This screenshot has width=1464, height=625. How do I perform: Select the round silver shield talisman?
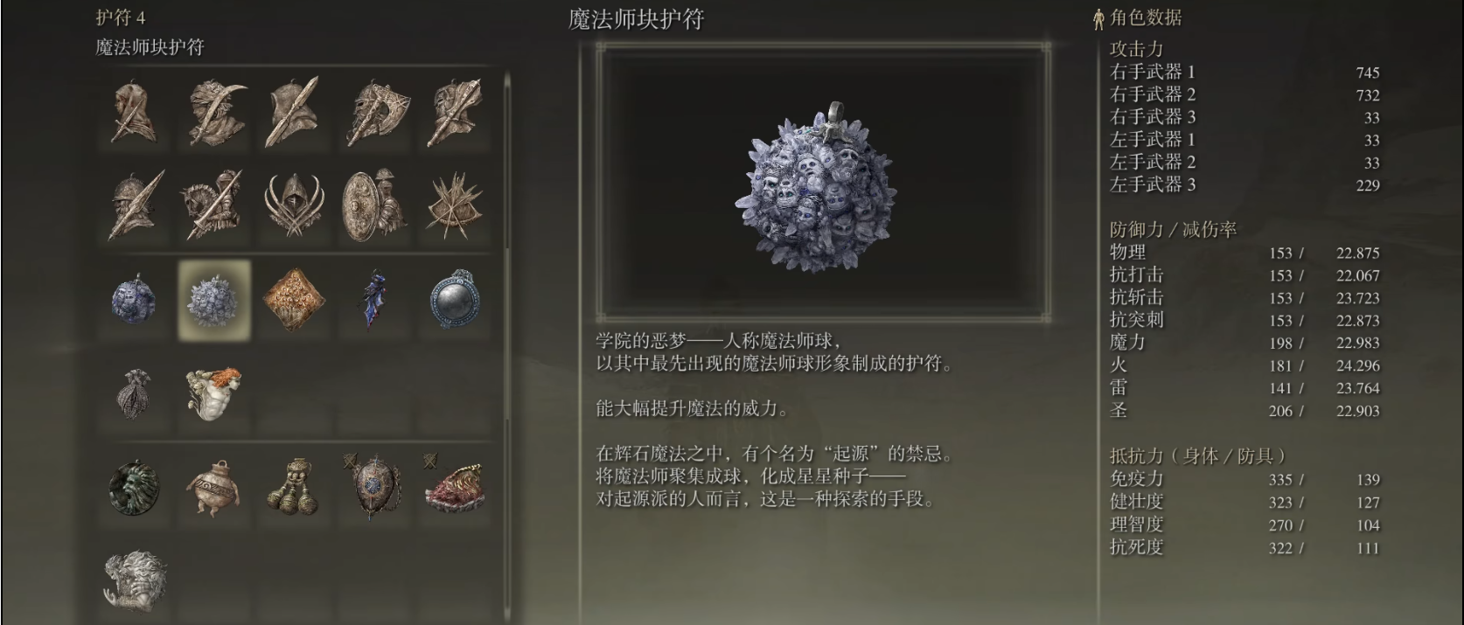coord(455,300)
